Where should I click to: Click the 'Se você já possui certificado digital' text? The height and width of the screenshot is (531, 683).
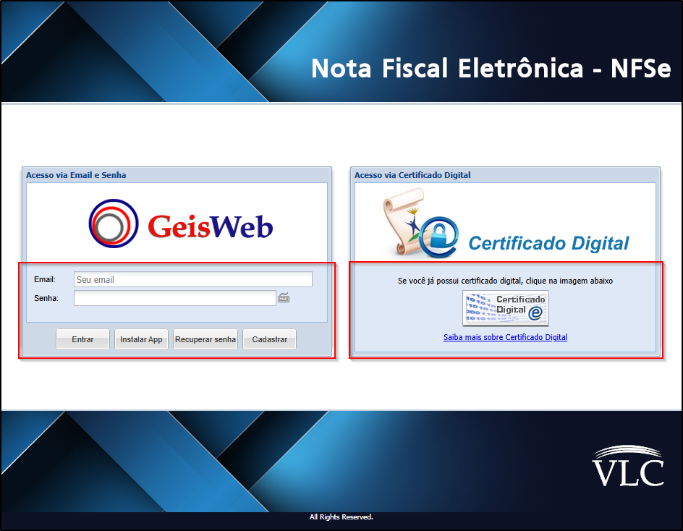tap(505, 281)
